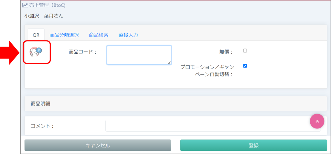Go to the 直接入力 tab
Viewport: 331px width, 154px height.
tap(128, 35)
